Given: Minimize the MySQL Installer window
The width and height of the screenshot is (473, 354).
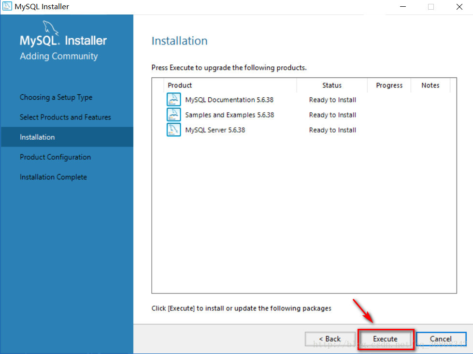Looking at the screenshot, I should tap(403, 7).
